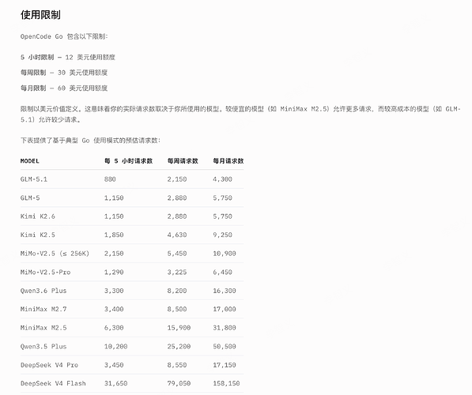Select the DeepSeek V4 Flash name cell

pyautogui.click(x=53, y=383)
